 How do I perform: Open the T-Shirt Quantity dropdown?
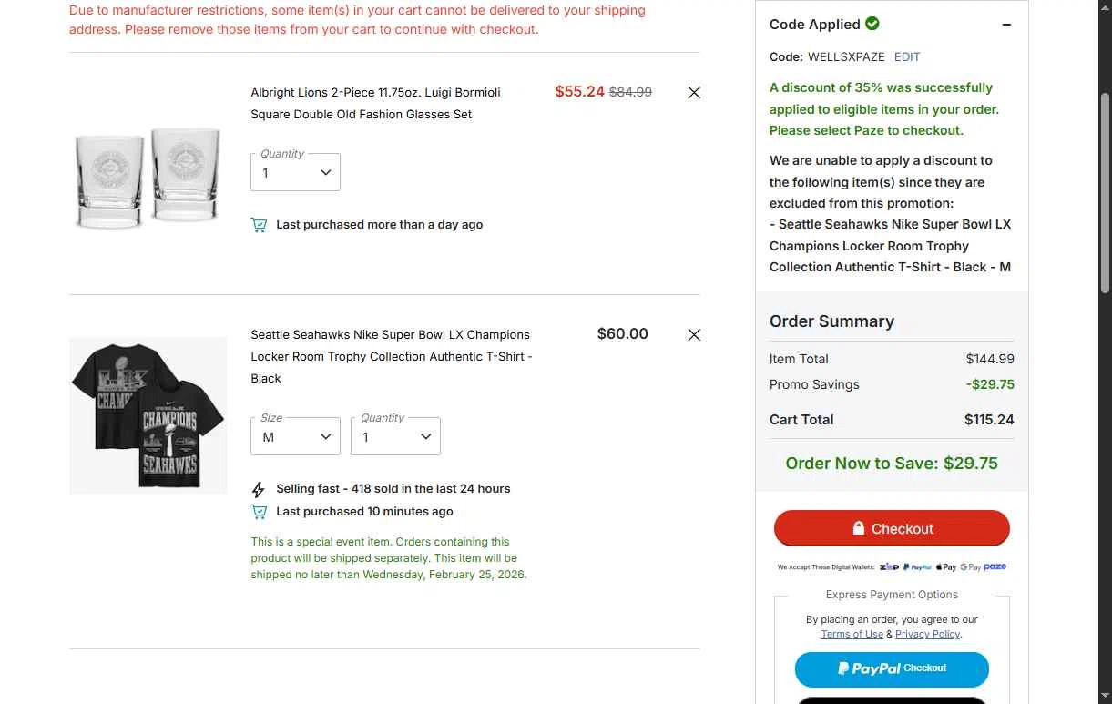395,436
